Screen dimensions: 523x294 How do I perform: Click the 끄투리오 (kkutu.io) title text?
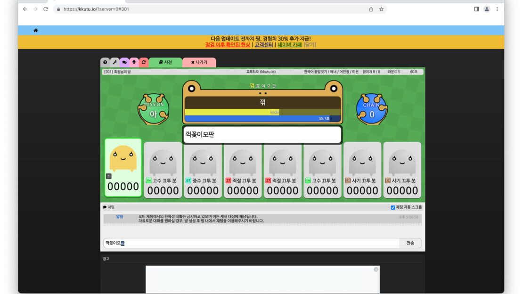[261, 72]
